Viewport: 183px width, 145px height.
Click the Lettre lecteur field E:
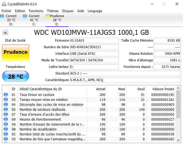coord(94,67)
